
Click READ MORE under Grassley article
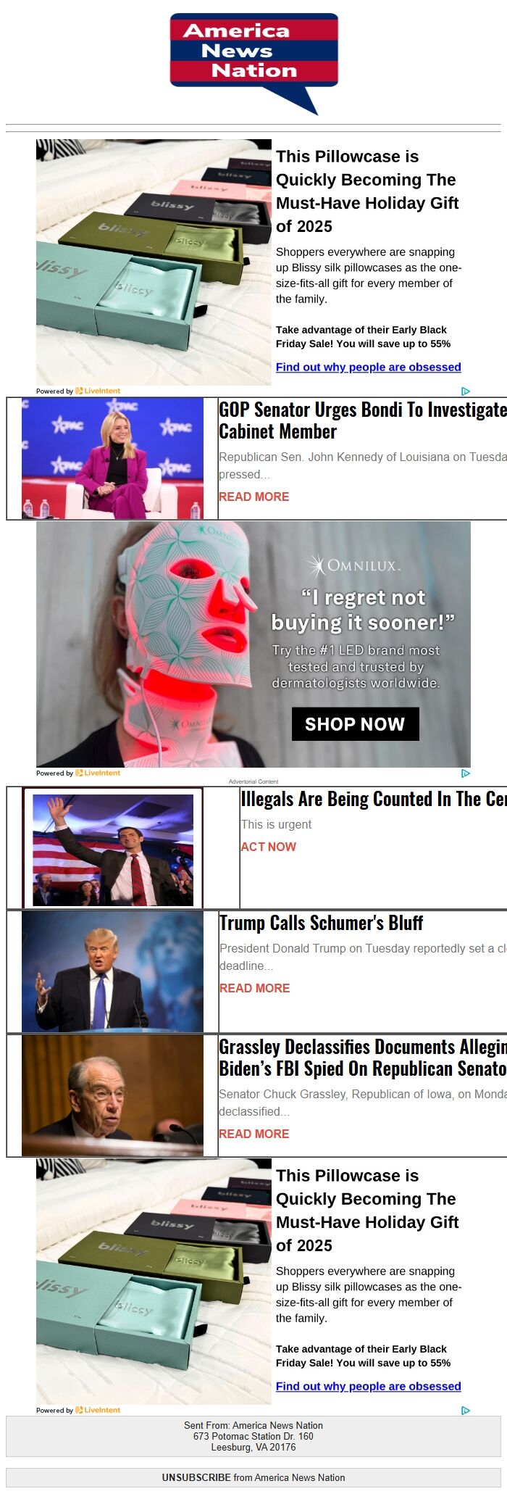point(254,1134)
